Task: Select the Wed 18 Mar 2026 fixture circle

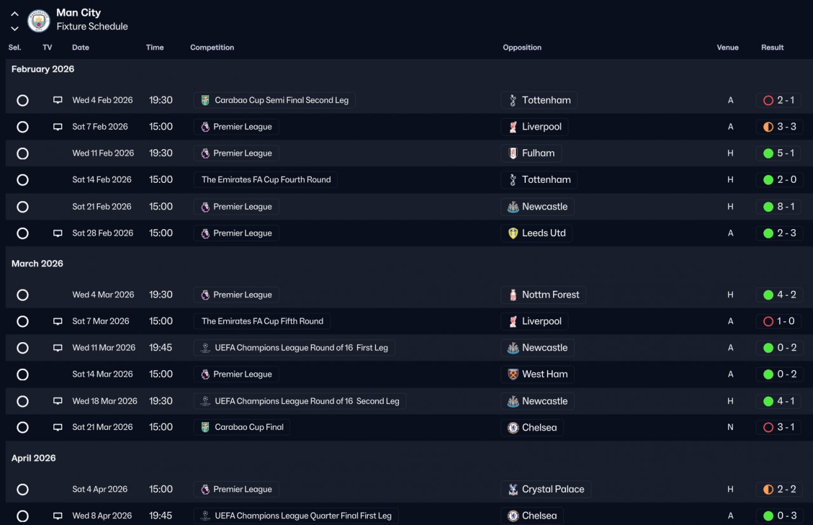Action: tap(23, 401)
